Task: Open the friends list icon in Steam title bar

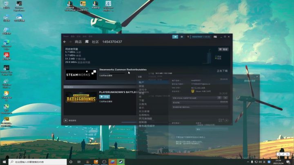Action: [x=182, y=37]
